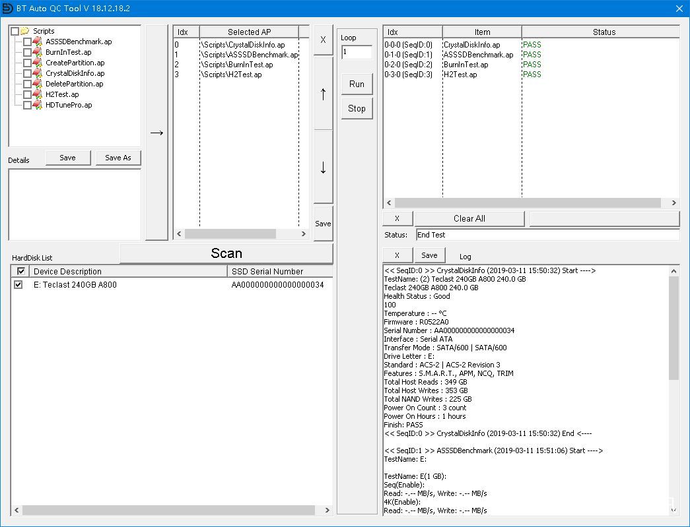Uncheck the E: Teclast 240GB A800 disk
This screenshot has width=690, height=527.
point(18,285)
